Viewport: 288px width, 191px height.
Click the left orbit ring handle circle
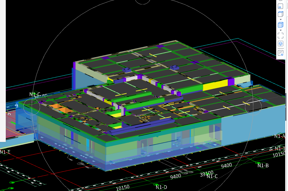pyautogui.click(x=32, y=107)
